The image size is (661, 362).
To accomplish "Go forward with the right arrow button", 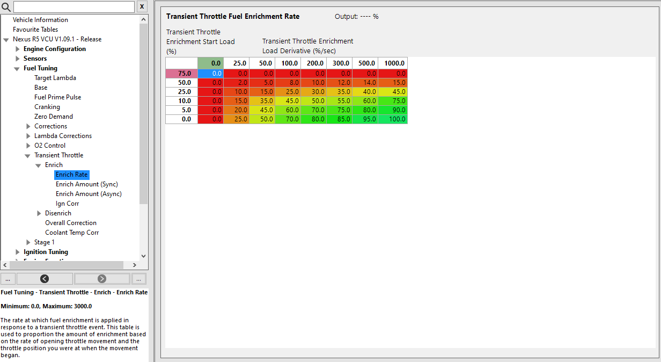I will [102, 279].
